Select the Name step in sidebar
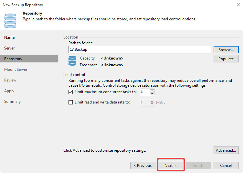This screenshot has width=243, height=173. (9, 38)
